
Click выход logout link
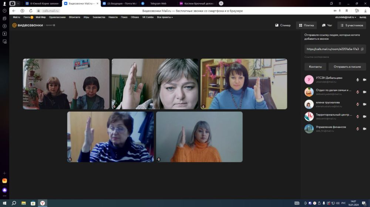(x=363, y=17)
